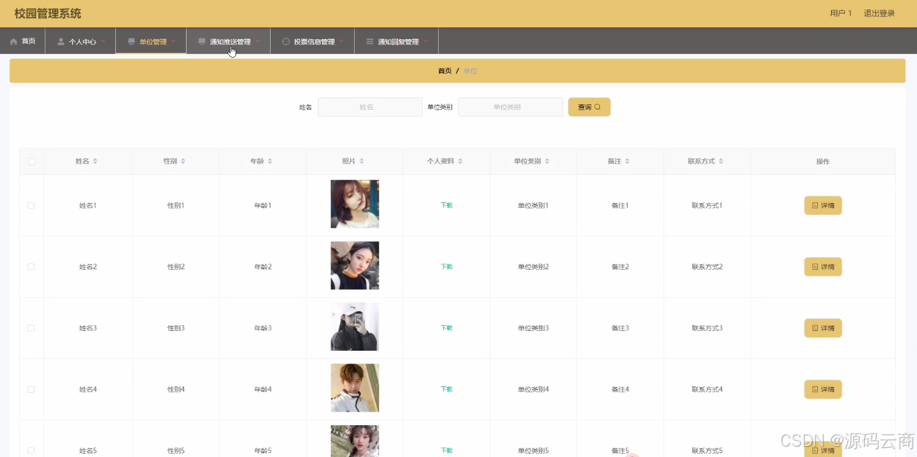Click the 年龄3 cell

(263, 328)
